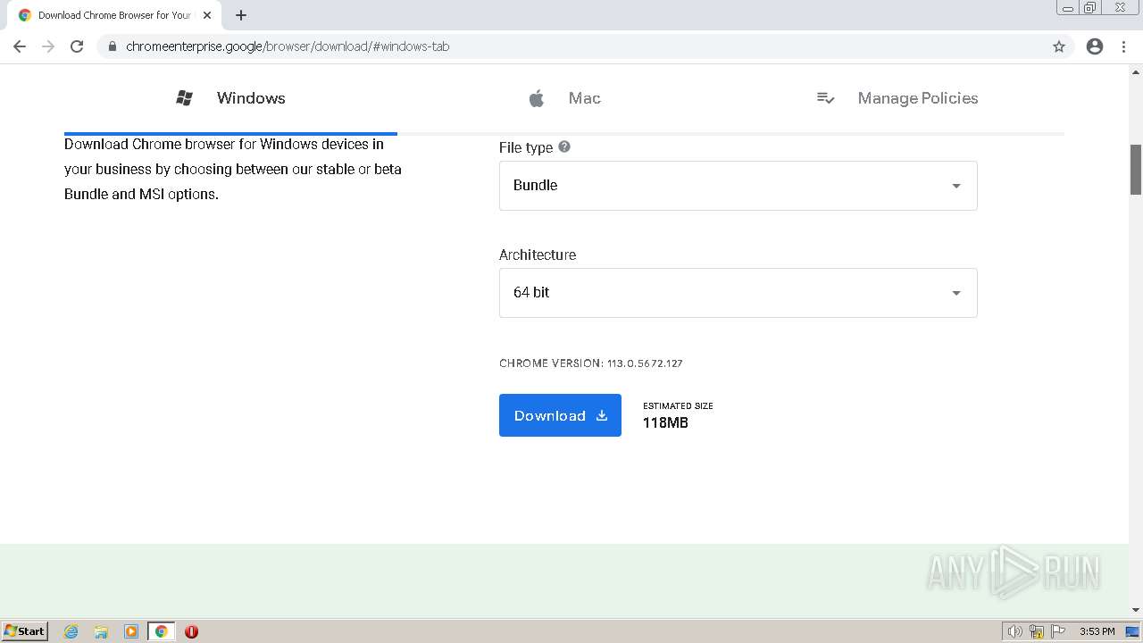Go back with the browser back arrow
Screen dimensions: 1143x643
20,46
